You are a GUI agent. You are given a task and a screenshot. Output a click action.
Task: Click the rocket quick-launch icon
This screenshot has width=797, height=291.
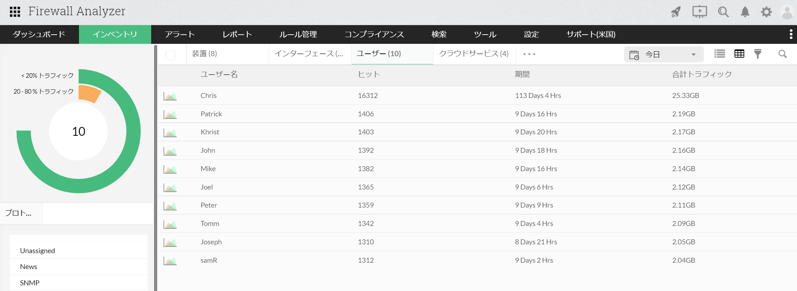(676, 12)
